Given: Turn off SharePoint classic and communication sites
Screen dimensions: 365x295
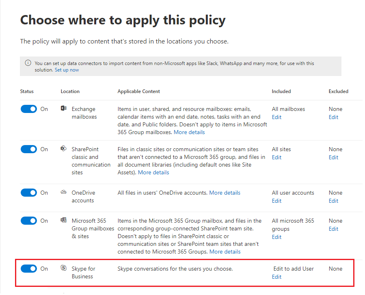Looking at the screenshot, I should coord(29,149).
